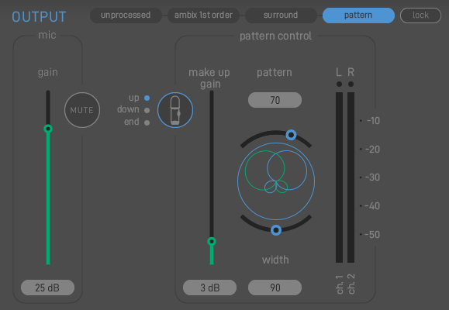Click the L channel clip indicator dot
This screenshot has width=449, height=310.
tap(339, 84)
